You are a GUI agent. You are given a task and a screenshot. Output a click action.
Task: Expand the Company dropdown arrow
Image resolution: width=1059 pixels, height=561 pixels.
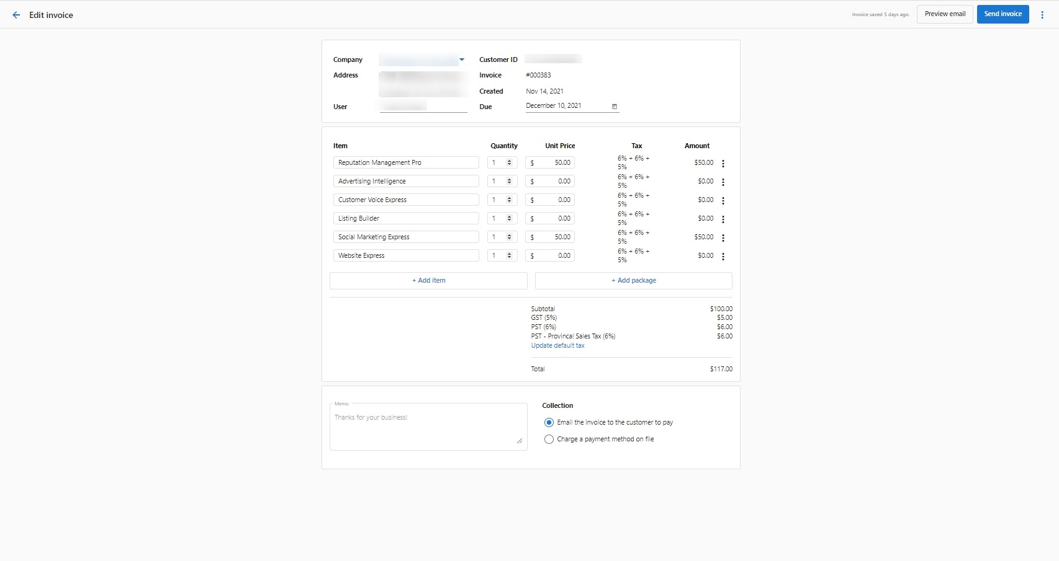462,60
